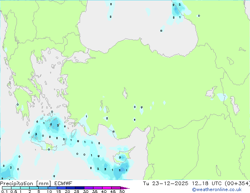This screenshot has height=193, width=250.
Task: Pick the 15–20 mm legend swatch
Action: [x=62, y=188]
